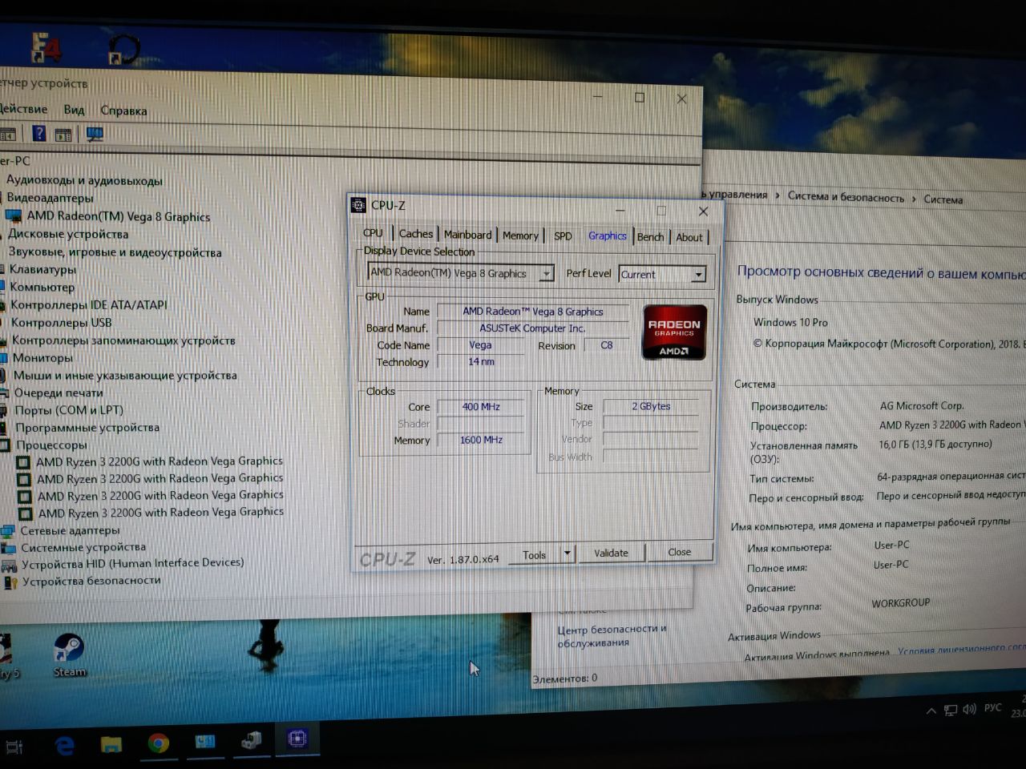Click the scan hardware monitor toolbar icon
The height and width of the screenshot is (769, 1026).
[x=95, y=134]
